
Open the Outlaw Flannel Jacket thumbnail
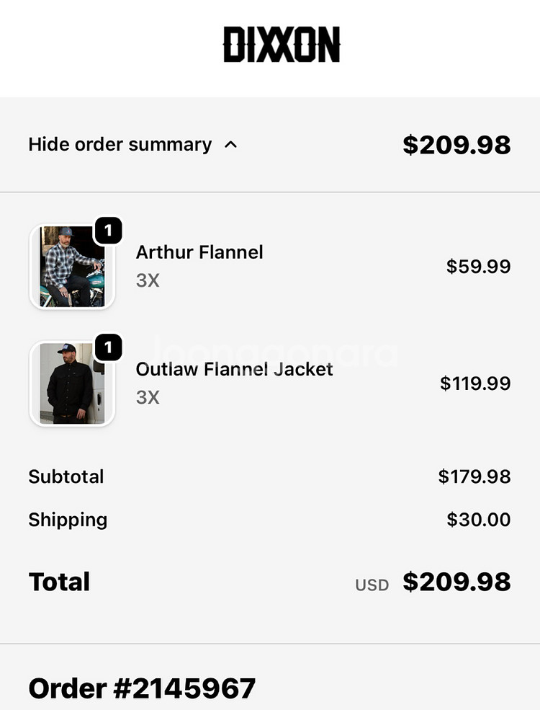pyautogui.click(x=71, y=384)
